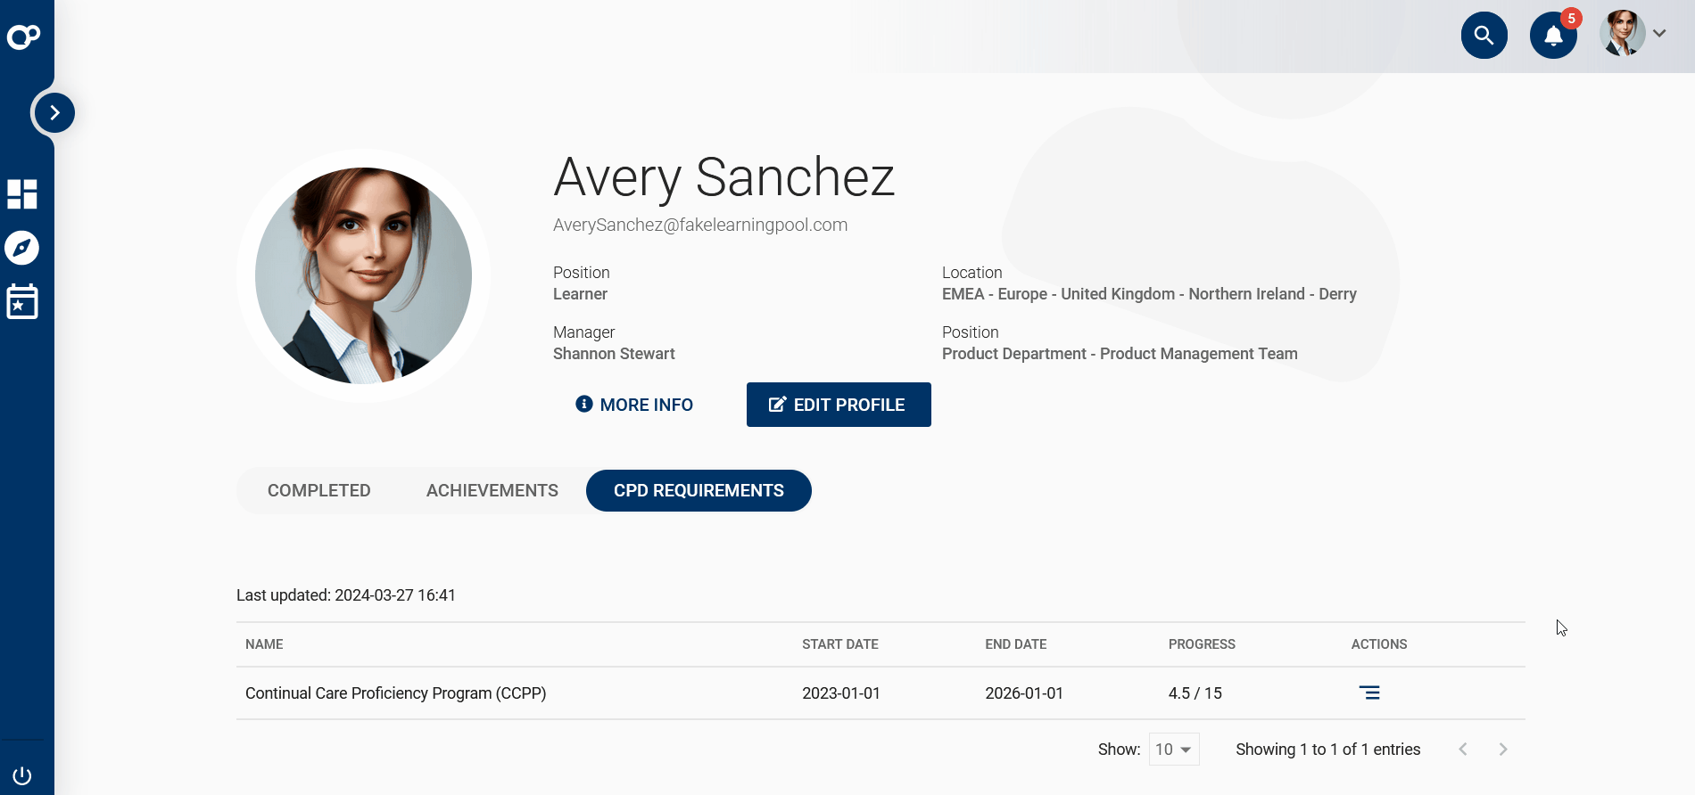Viewport: 1695px width, 795px height.
Task: Open the compass explore icon
Action: (x=22, y=248)
